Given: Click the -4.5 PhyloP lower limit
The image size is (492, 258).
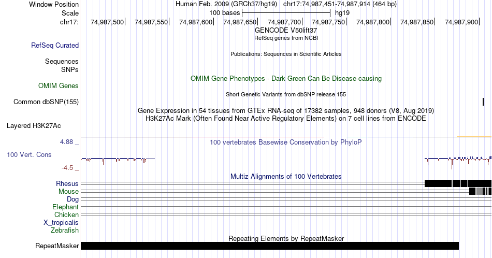Looking at the screenshot, I should [x=67, y=168].
